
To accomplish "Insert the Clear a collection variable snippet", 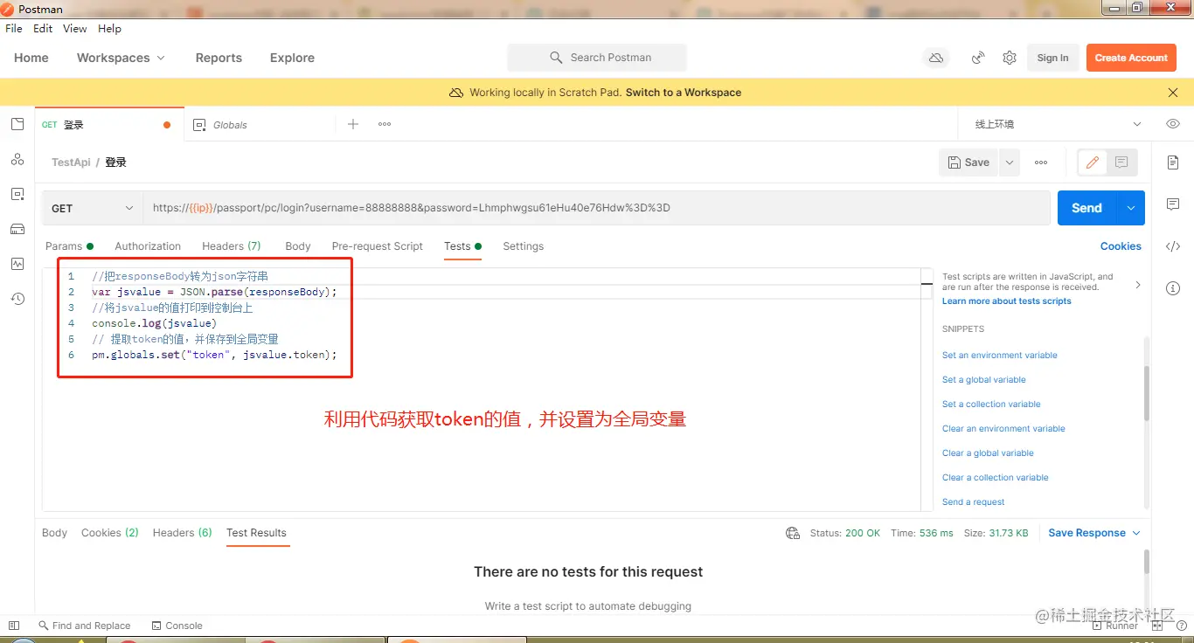I will [996, 478].
